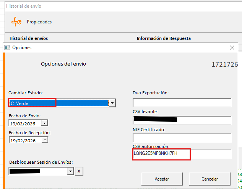Click the X button beside the session combo

coord(78,171)
